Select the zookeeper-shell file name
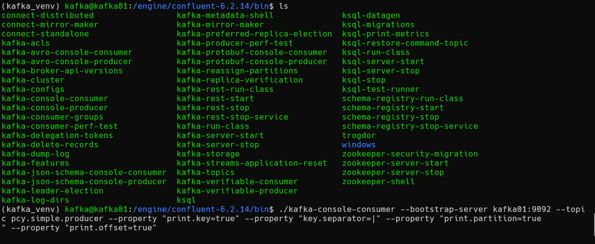The image size is (595, 244). pyautogui.click(x=378, y=182)
